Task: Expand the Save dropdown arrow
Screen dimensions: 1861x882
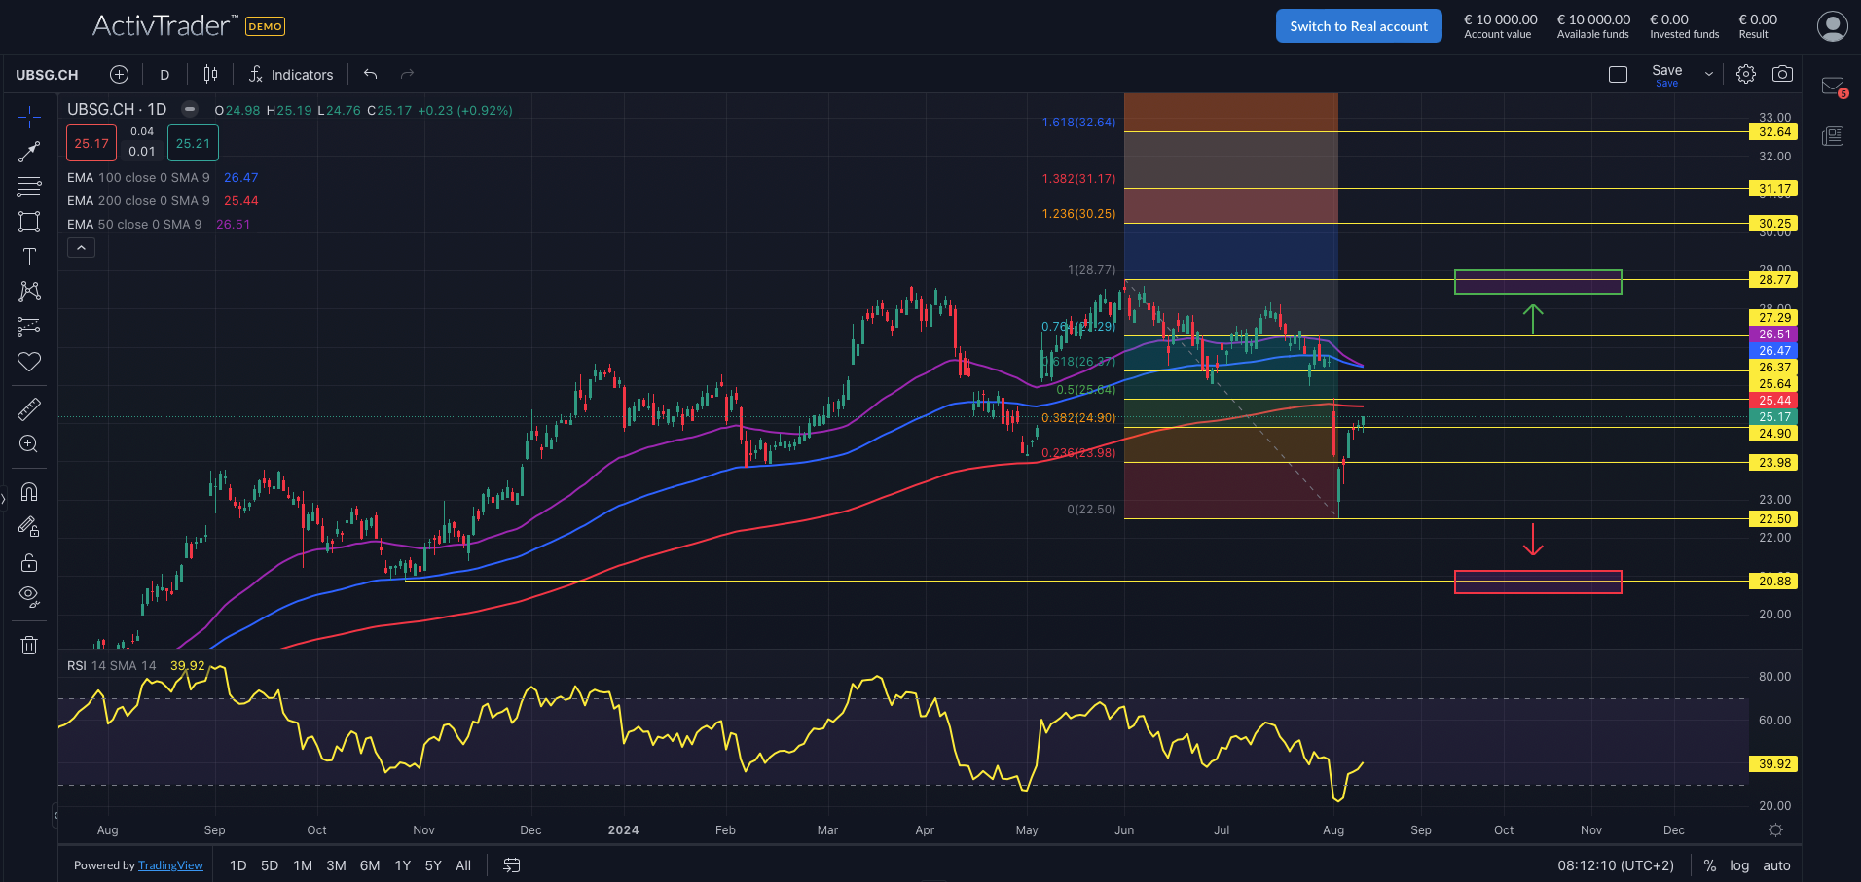Action: click(1708, 74)
